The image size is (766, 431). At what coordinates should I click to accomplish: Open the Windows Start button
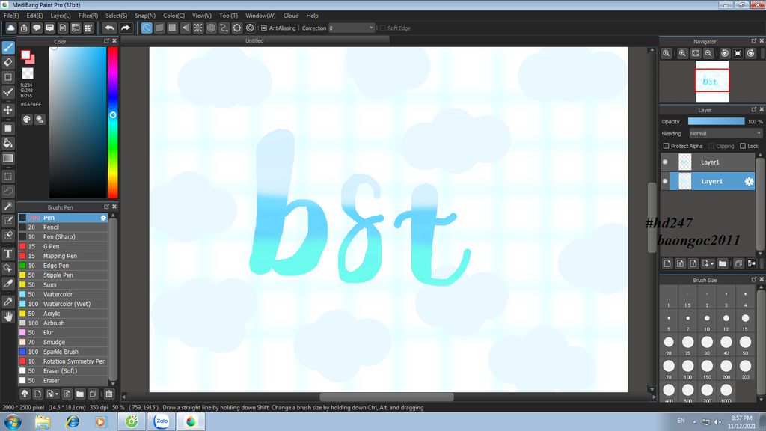pyautogui.click(x=13, y=421)
